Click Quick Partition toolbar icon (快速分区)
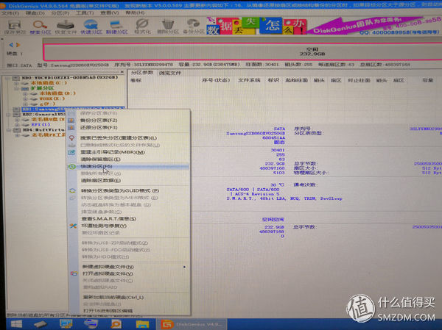Viewport: 442px width, 330px height. pos(91,27)
